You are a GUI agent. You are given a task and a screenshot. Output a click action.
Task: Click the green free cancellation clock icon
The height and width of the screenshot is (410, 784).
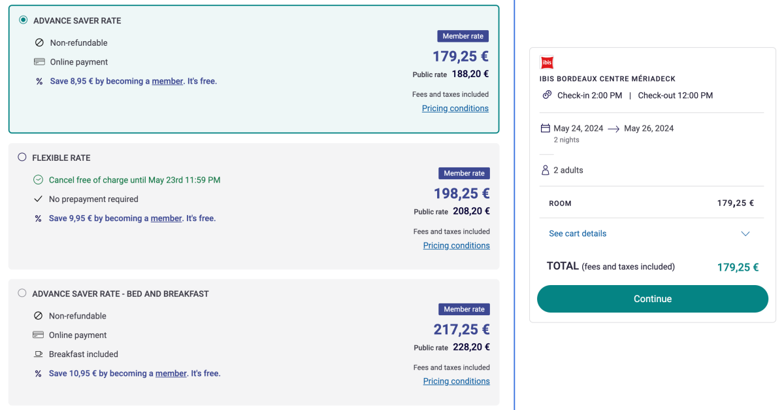(38, 180)
